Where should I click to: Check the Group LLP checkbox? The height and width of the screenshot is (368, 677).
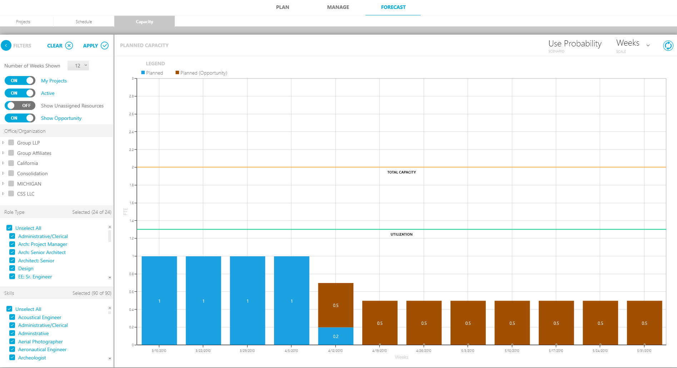point(11,142)
